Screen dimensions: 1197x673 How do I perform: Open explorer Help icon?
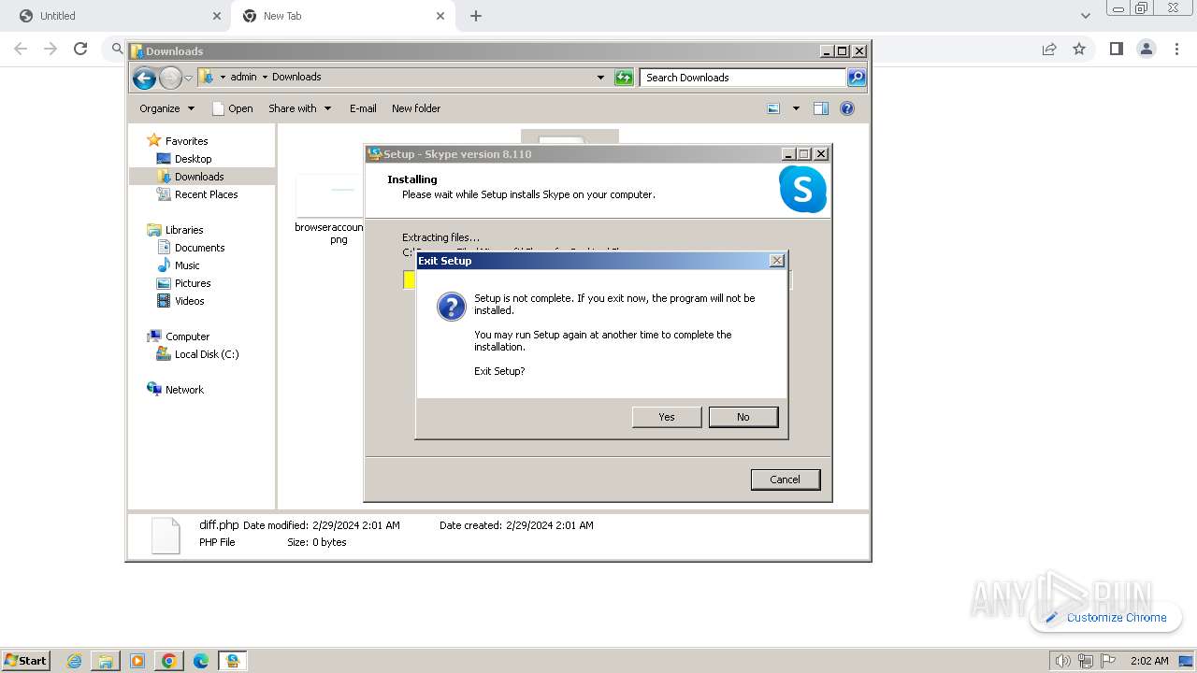(x=847, y=108)
